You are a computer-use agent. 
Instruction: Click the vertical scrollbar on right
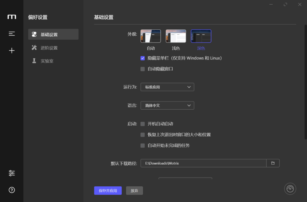point(306,82)
